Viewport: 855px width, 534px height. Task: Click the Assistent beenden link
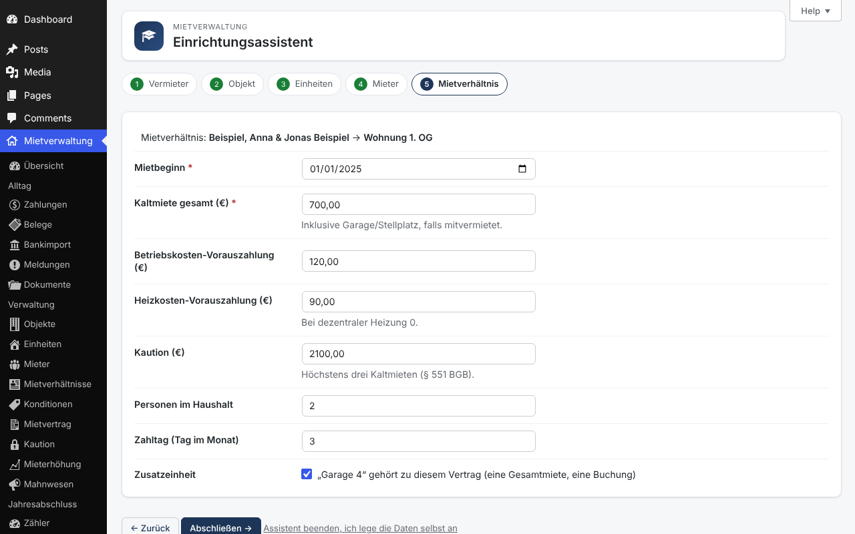pos(361,528)
